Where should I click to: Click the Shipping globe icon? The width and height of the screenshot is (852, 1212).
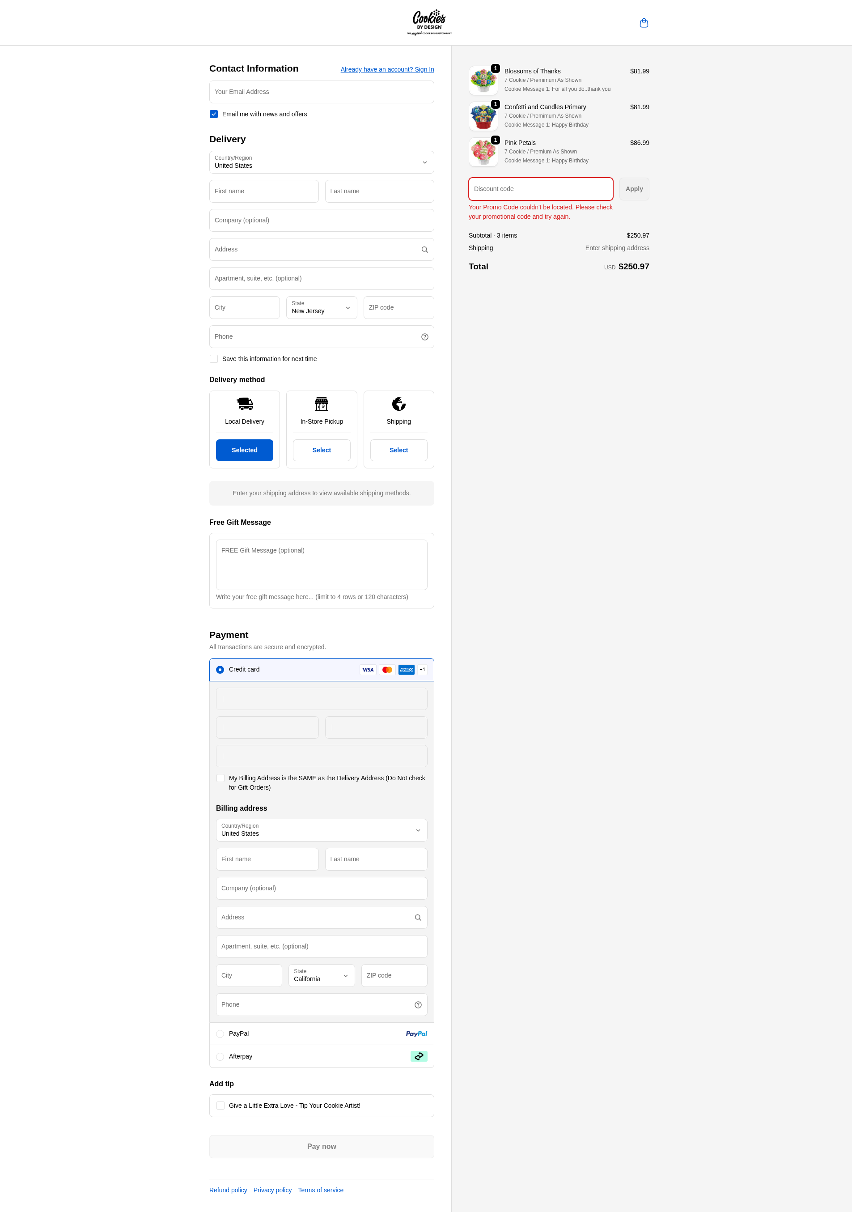[399, 404]
